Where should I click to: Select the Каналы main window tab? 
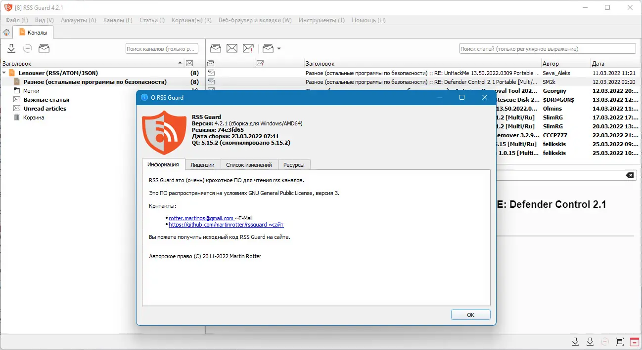[x=33, y=33]
